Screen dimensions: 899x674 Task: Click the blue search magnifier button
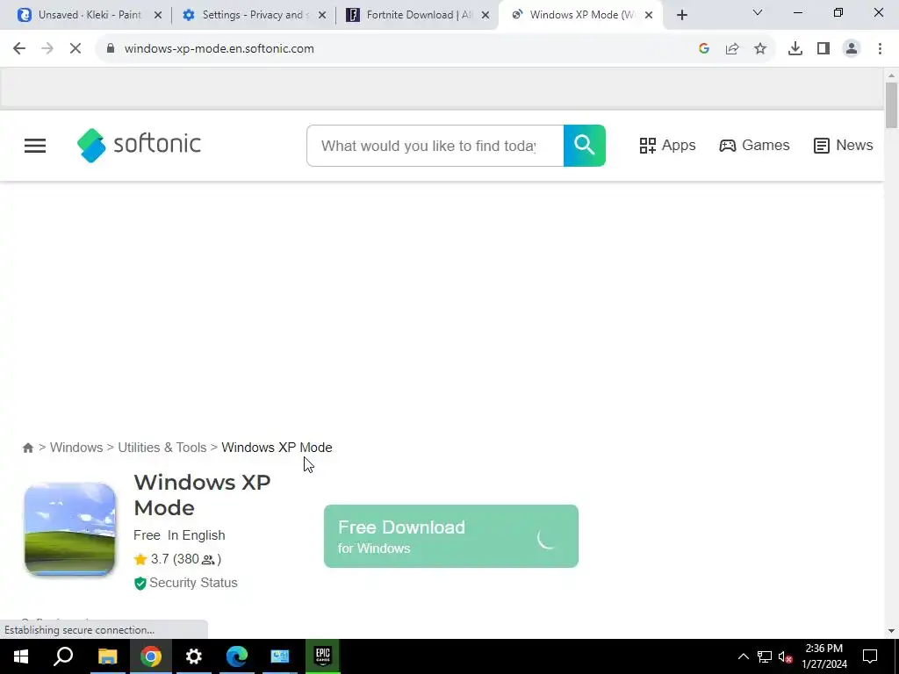[584, 146]
